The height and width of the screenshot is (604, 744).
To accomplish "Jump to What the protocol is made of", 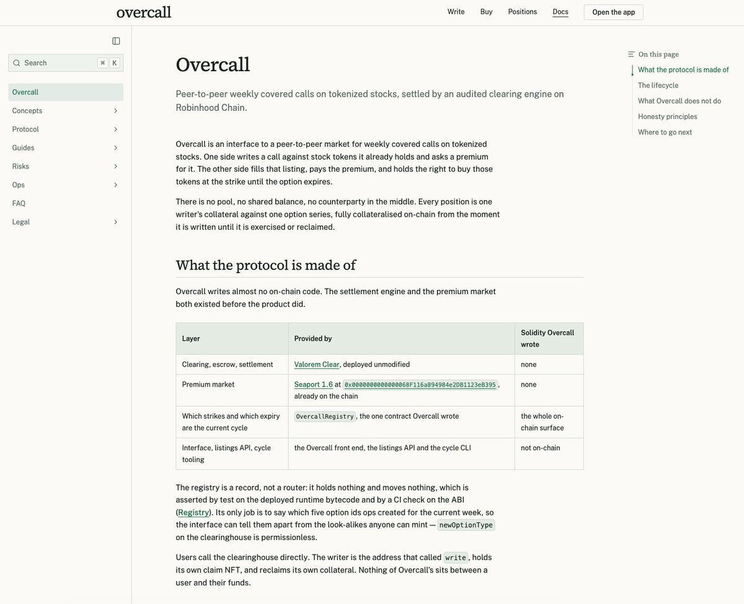I will click(x=683, y=70).
